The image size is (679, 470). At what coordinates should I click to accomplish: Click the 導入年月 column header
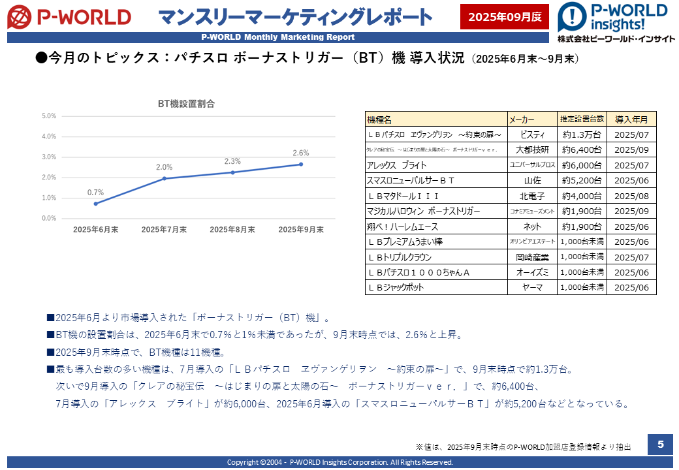pos(631,119)
